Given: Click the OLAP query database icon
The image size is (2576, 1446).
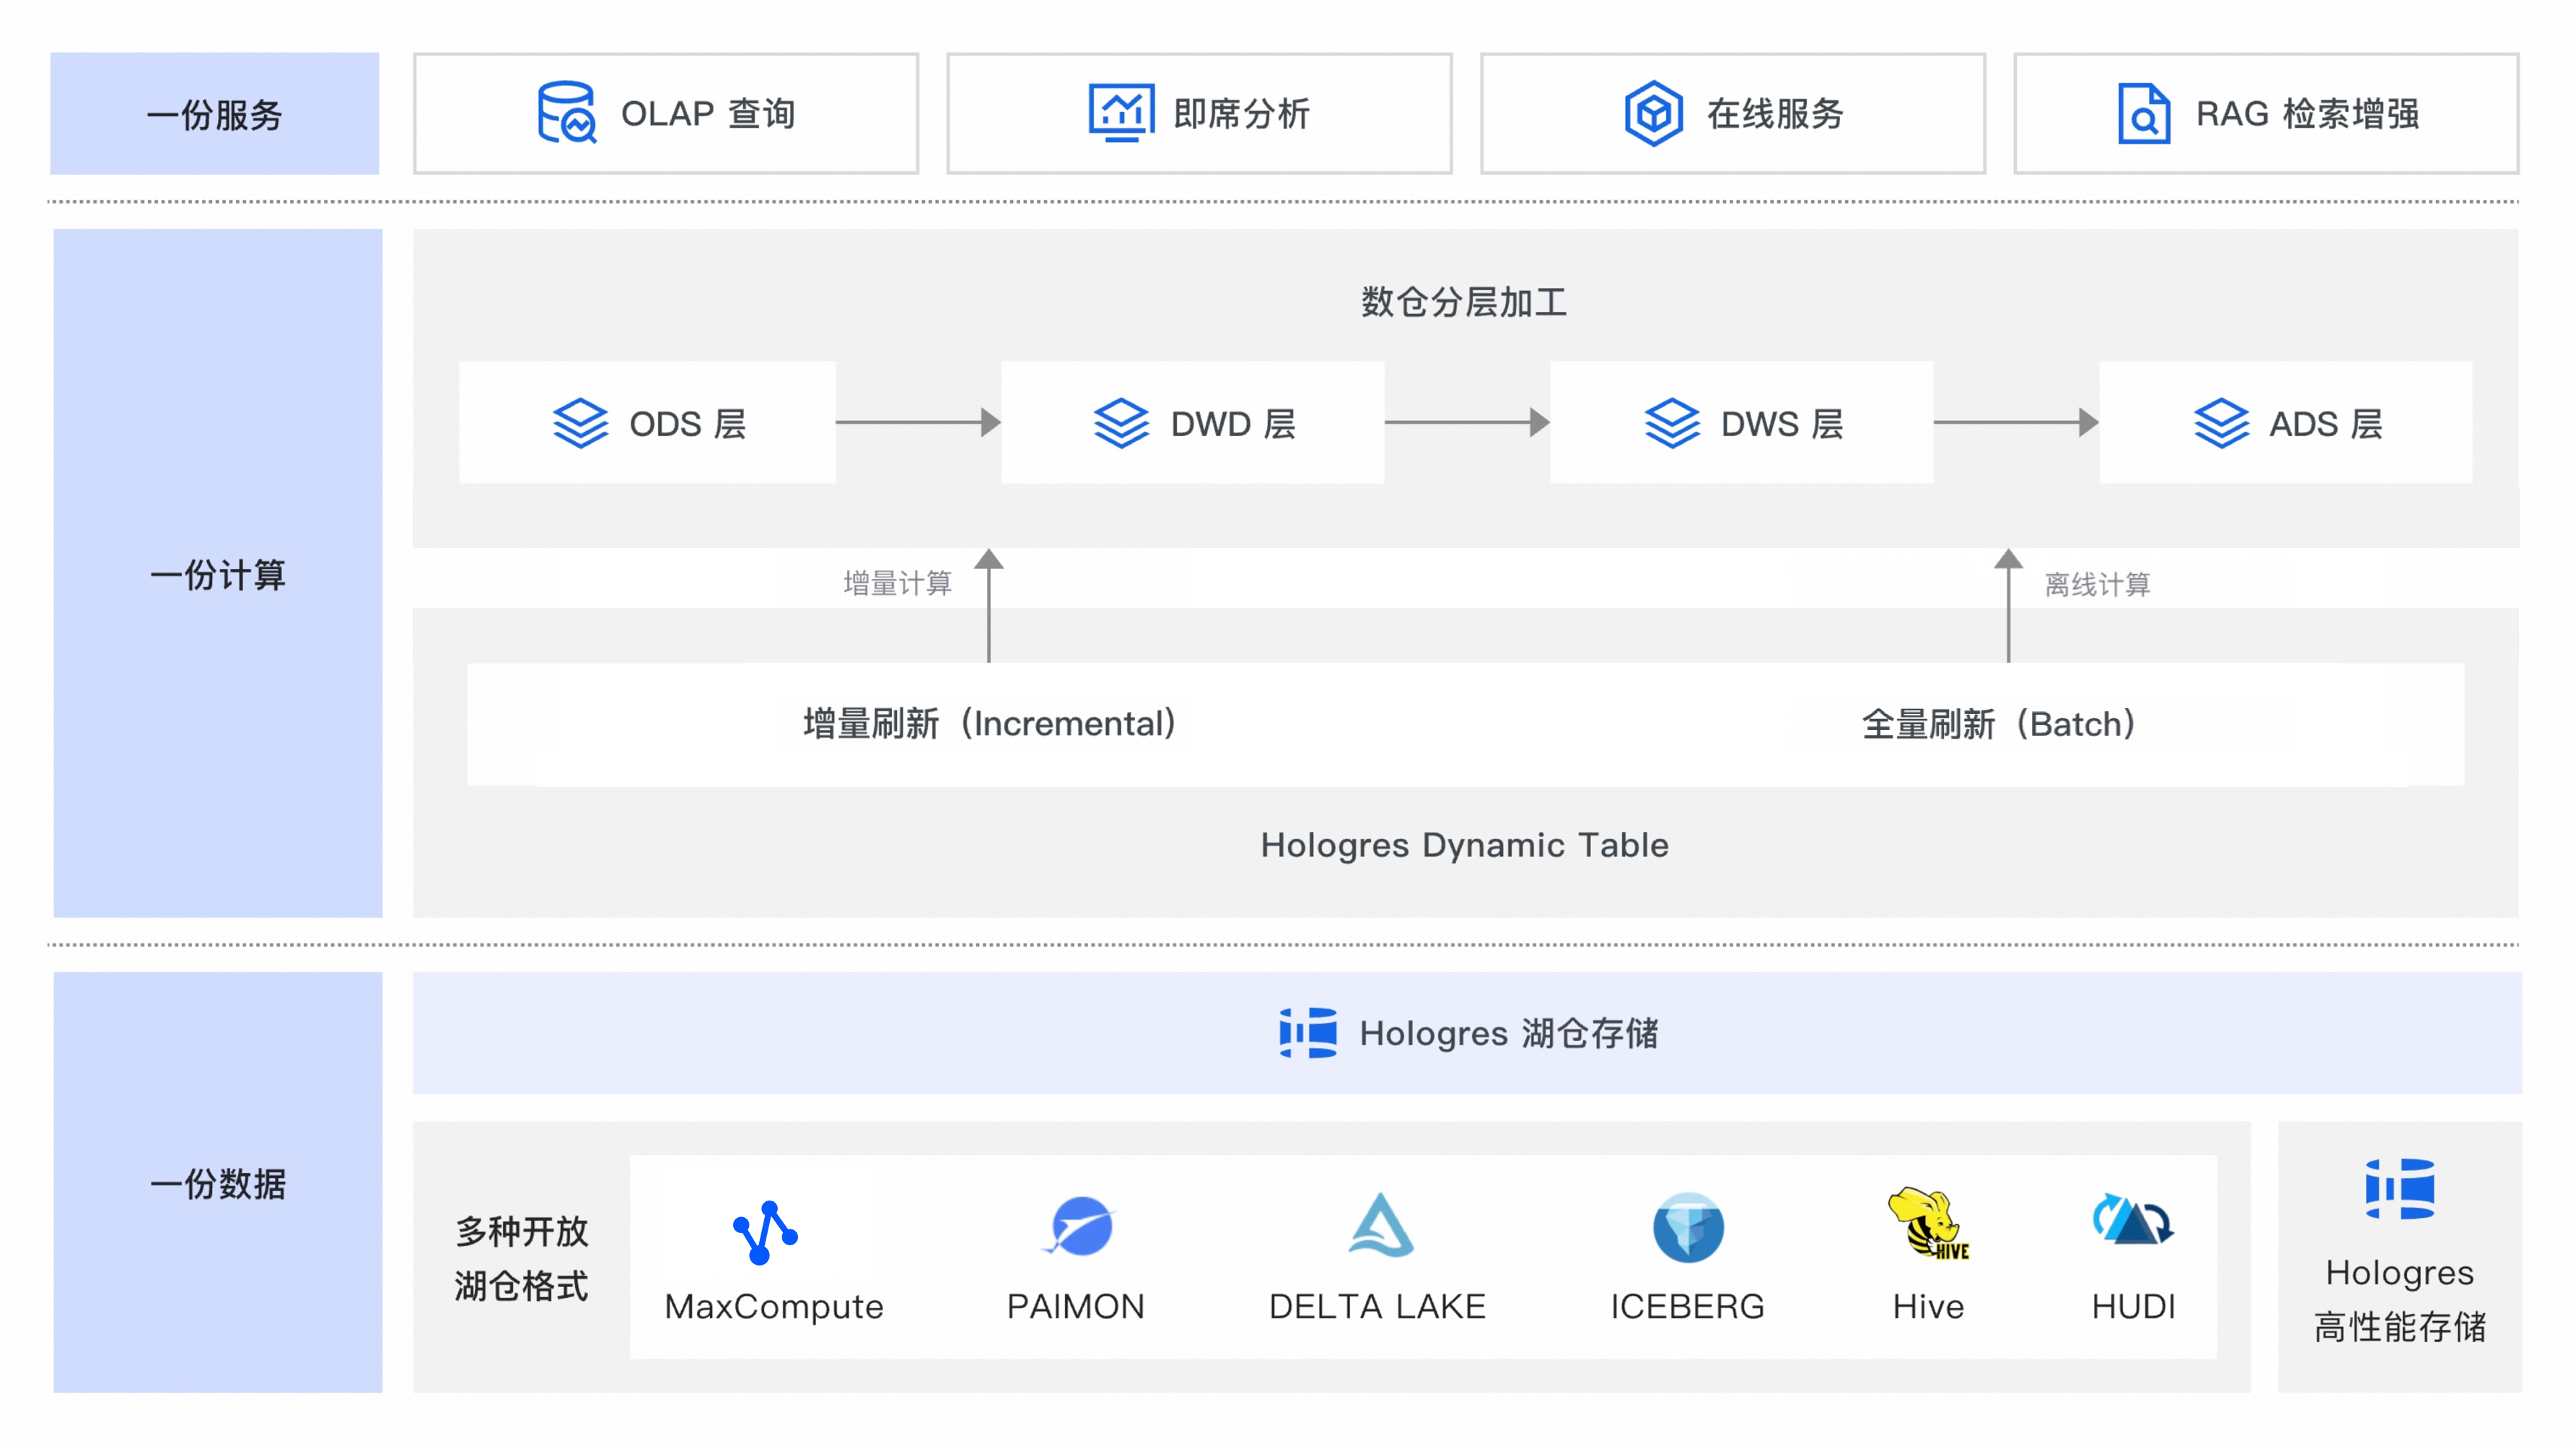Looking at the screenshot, I should click(x=567, y=113).
